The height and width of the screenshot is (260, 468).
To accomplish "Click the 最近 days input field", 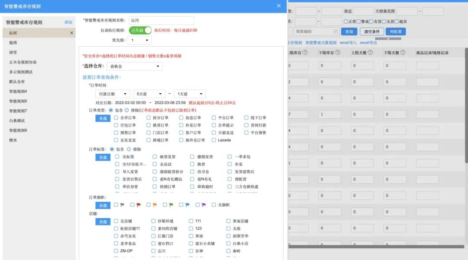I will pyautogui.click(x=364, y=11).
